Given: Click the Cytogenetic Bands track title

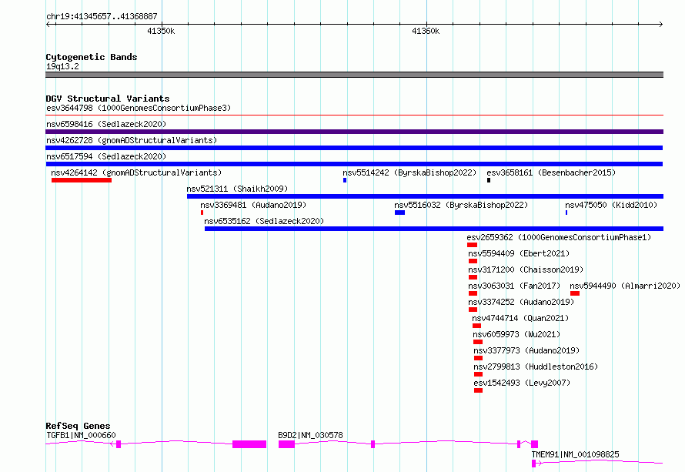Looking at the screenshot, I should [92, 57].
